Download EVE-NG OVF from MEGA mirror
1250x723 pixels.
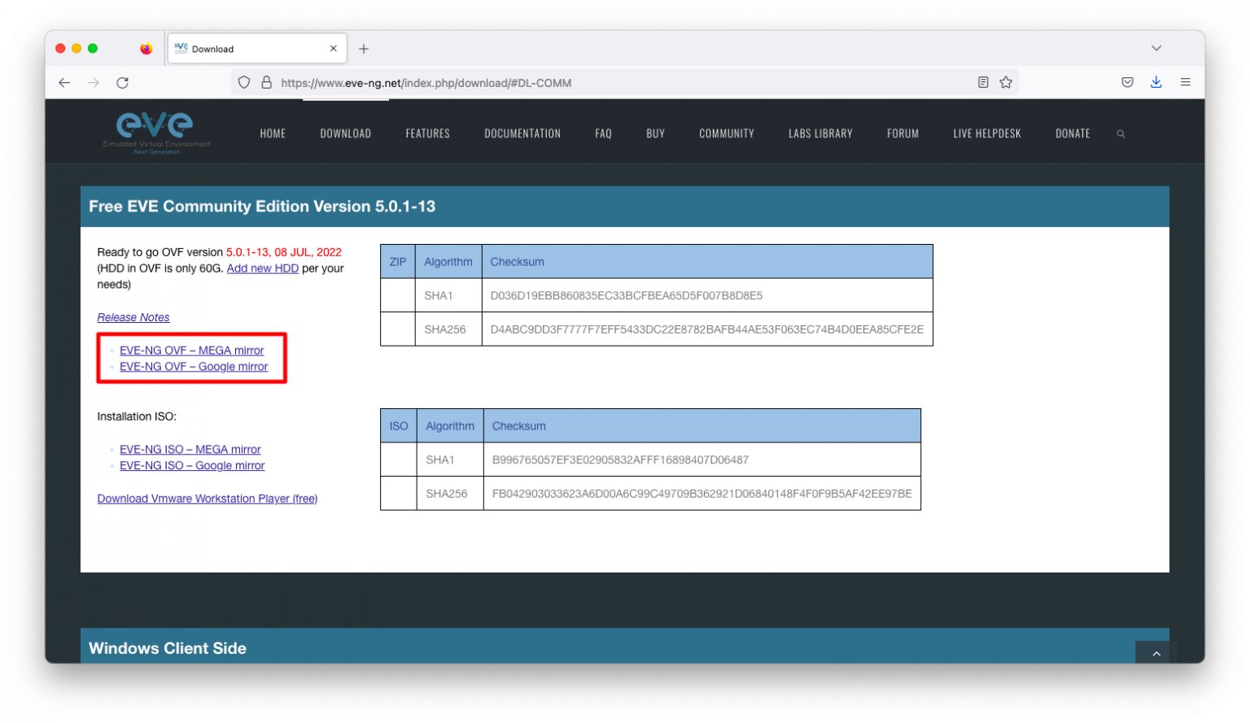pyautogui.click(x=192, y=351)
